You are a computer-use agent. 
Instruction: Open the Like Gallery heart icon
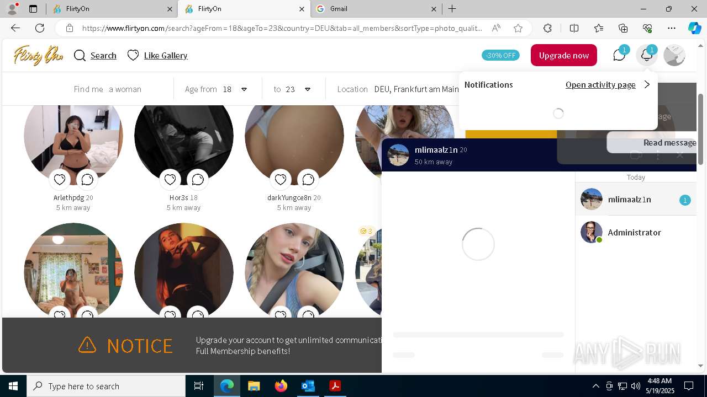pos(133,55)
